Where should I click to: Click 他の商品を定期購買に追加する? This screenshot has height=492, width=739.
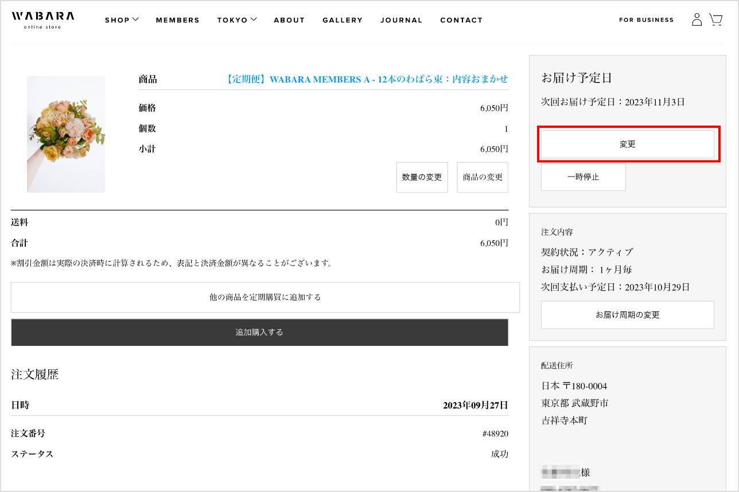pos(265,297)
